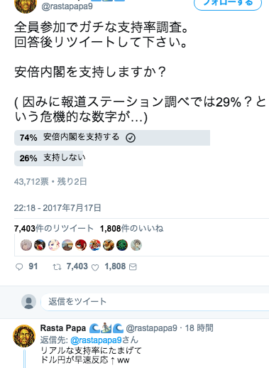
Task: Click the 22:18 - 2017年7月17日 timestamp
Action: (x=57, y=208)
